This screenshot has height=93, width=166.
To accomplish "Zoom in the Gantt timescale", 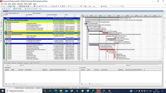I will coord(68,6).
